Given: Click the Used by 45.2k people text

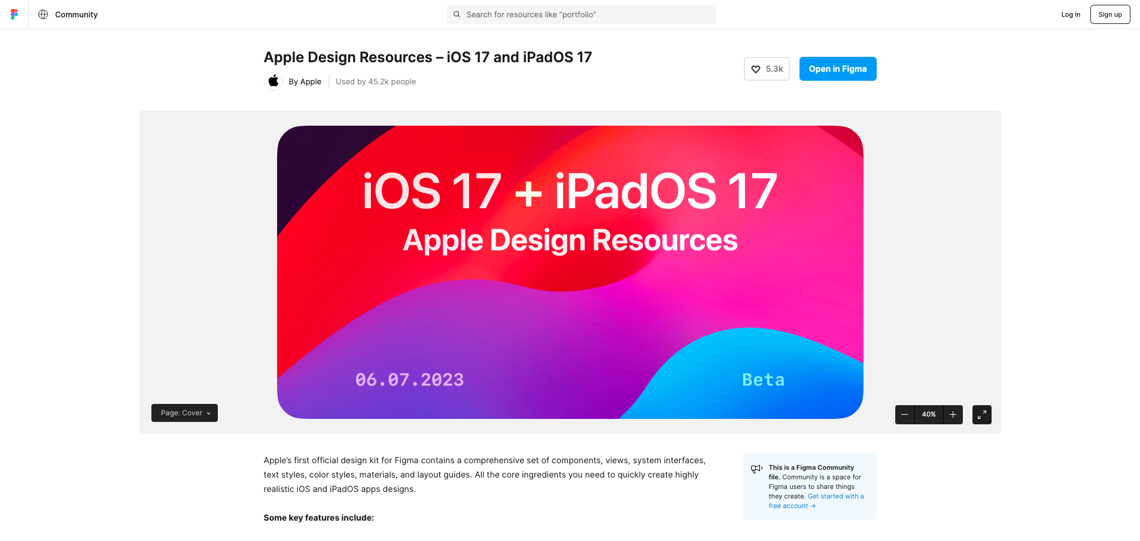Looking at the screenshot, I should (376, 81).
